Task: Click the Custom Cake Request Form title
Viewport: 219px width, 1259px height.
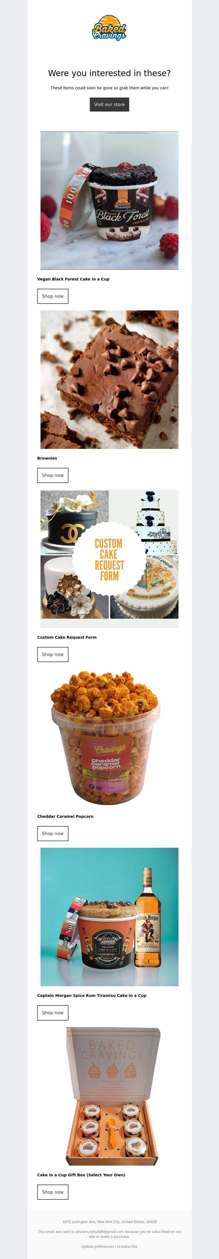Action: (67, 637)
